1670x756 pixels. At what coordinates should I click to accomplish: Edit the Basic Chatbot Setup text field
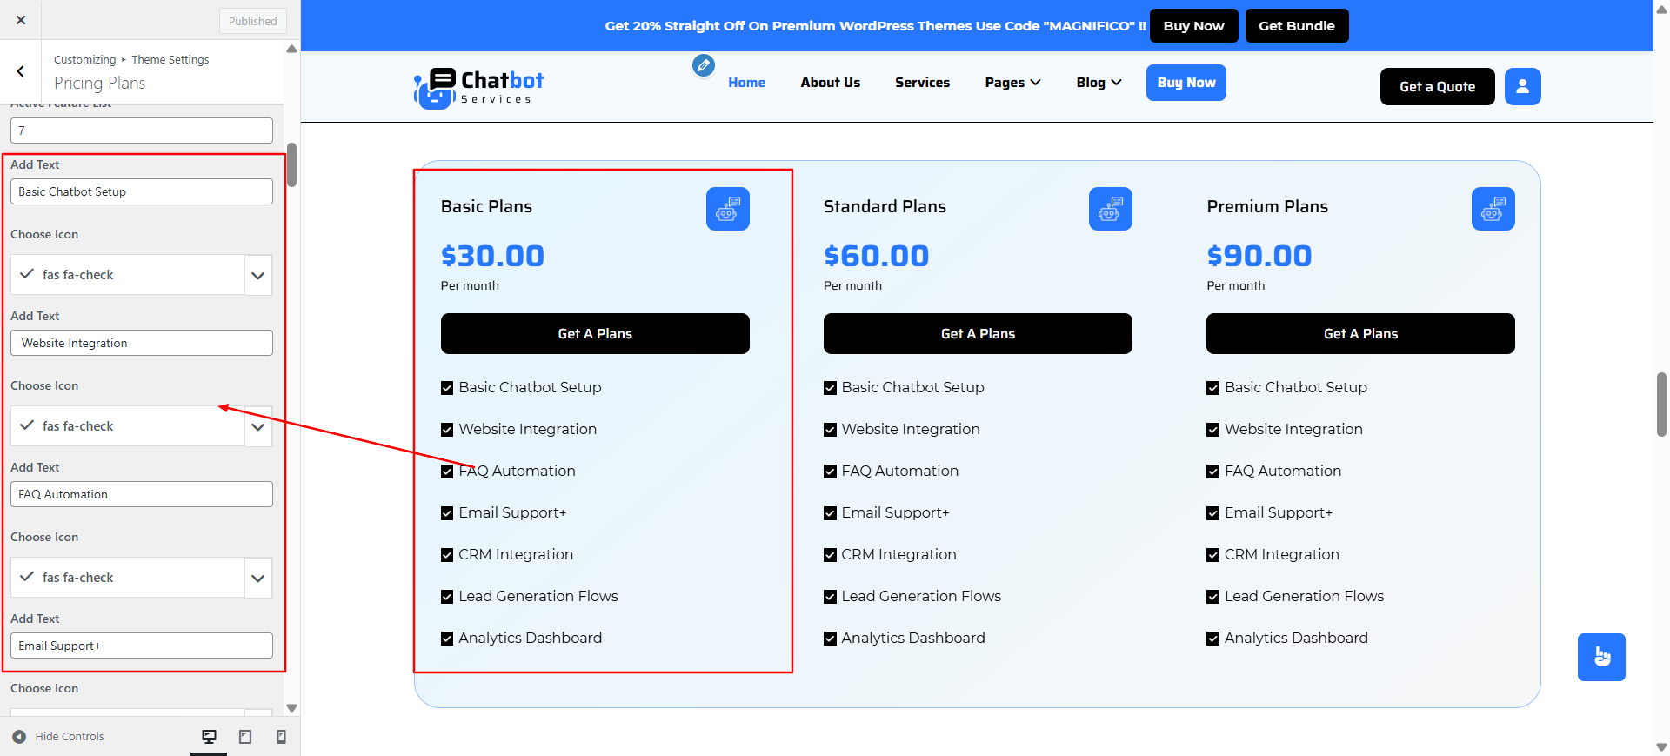click(x=142, y=191)
